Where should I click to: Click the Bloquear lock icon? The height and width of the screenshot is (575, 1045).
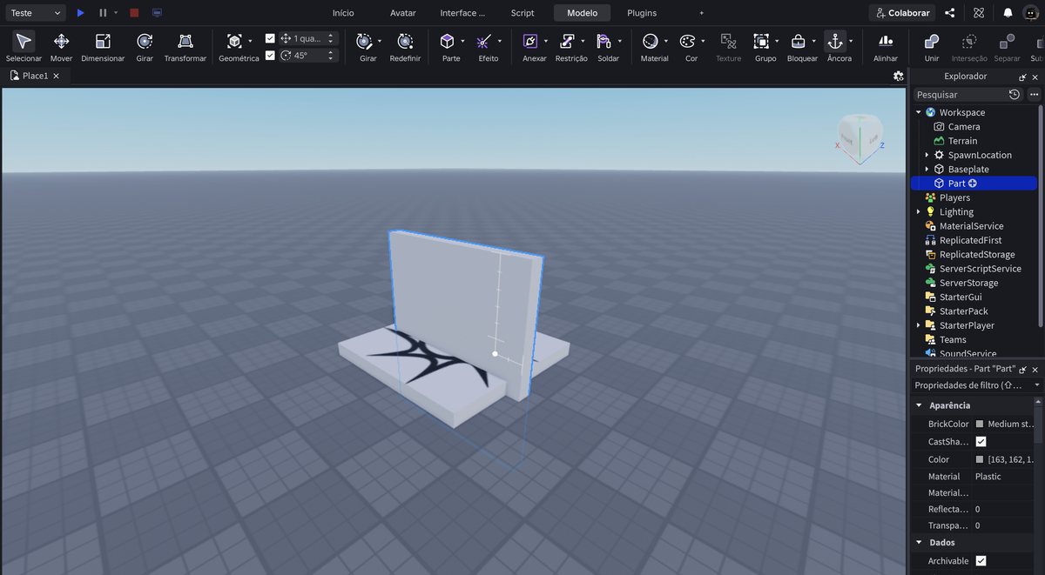tap(798, 41)
